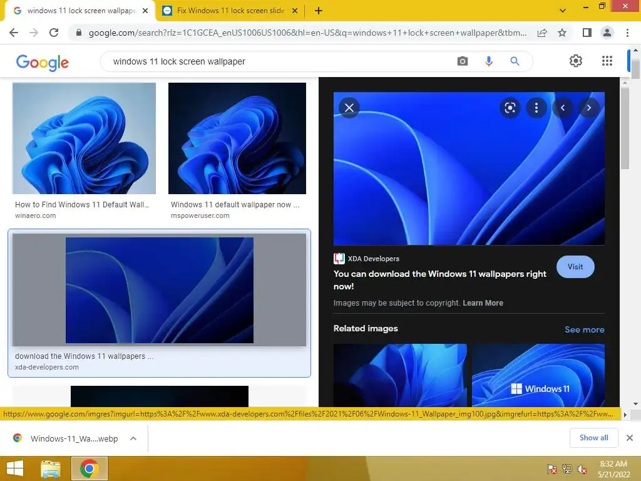Close the windows 11 wallpaper search tab
The width and height of the screenshot is (641, 481).
coord(145,11)
